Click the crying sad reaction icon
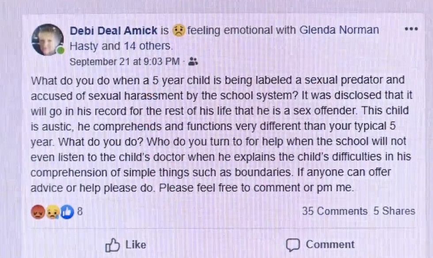 coord(52,212)
